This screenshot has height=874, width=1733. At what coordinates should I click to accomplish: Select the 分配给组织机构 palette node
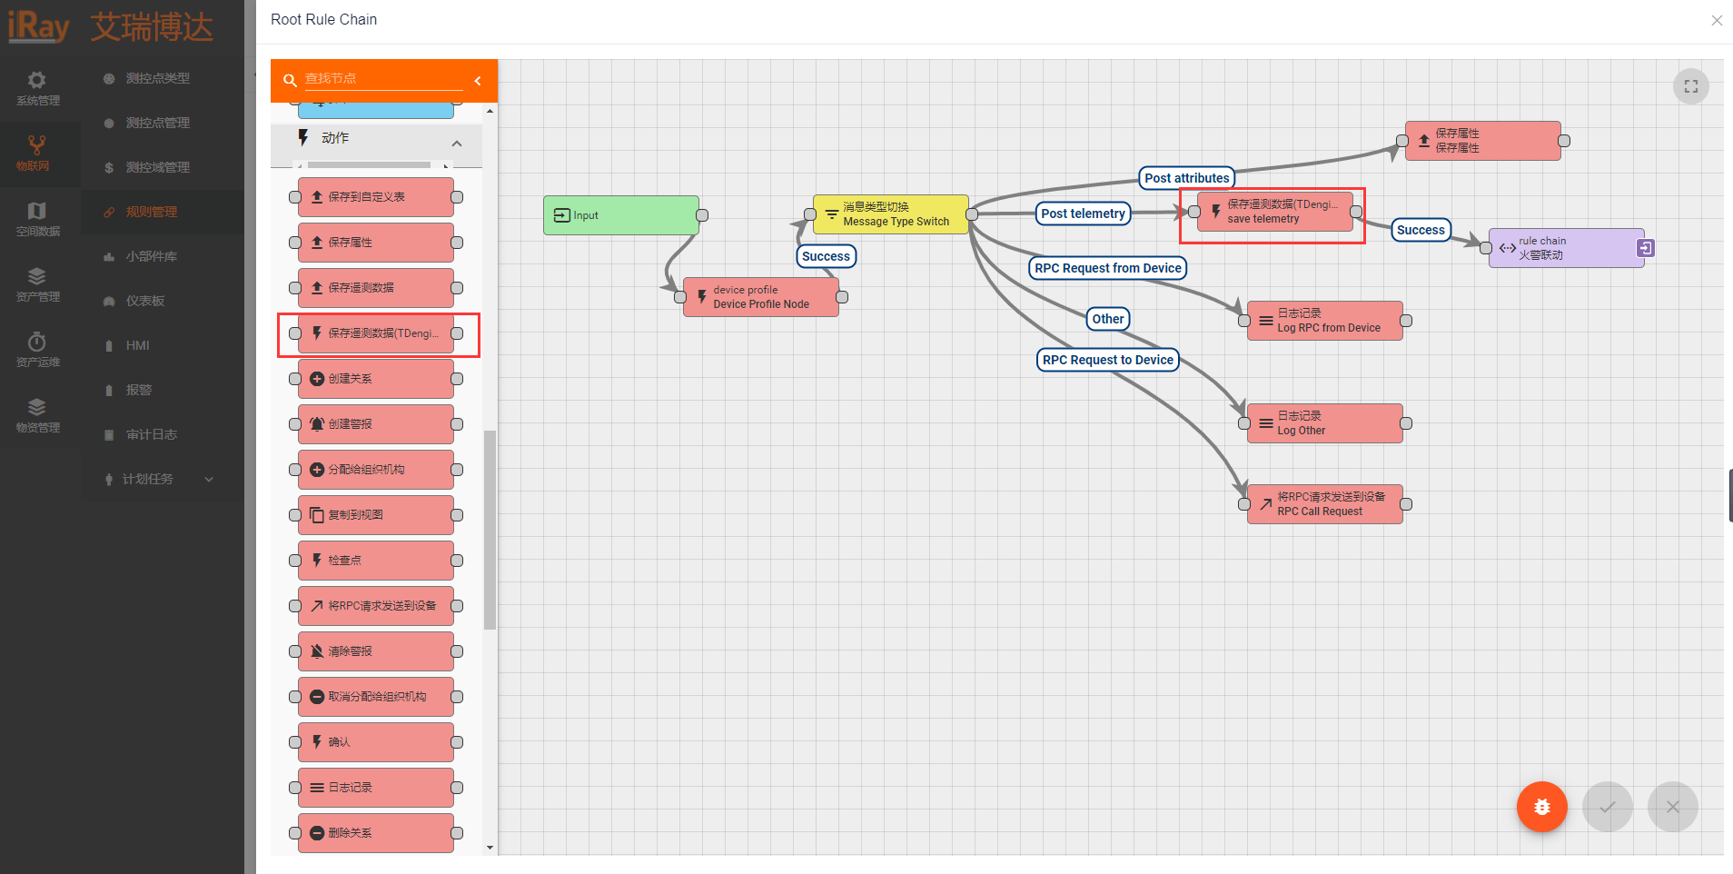(x=376, y=470)
